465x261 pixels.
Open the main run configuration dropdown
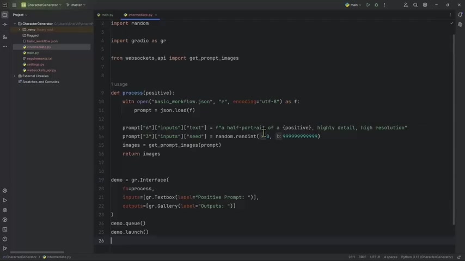[x=353, y=5]
